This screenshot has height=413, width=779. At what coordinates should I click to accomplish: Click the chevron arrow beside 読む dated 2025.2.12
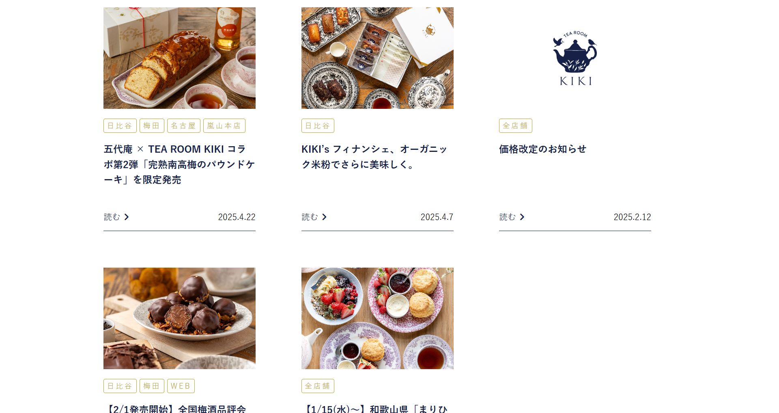tap(522, 217)
